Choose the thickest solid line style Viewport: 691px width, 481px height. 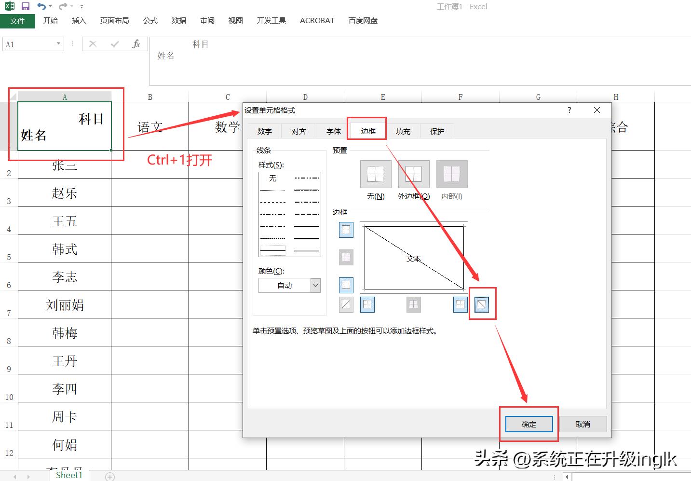pyautogui.click(x=307, y=238)
